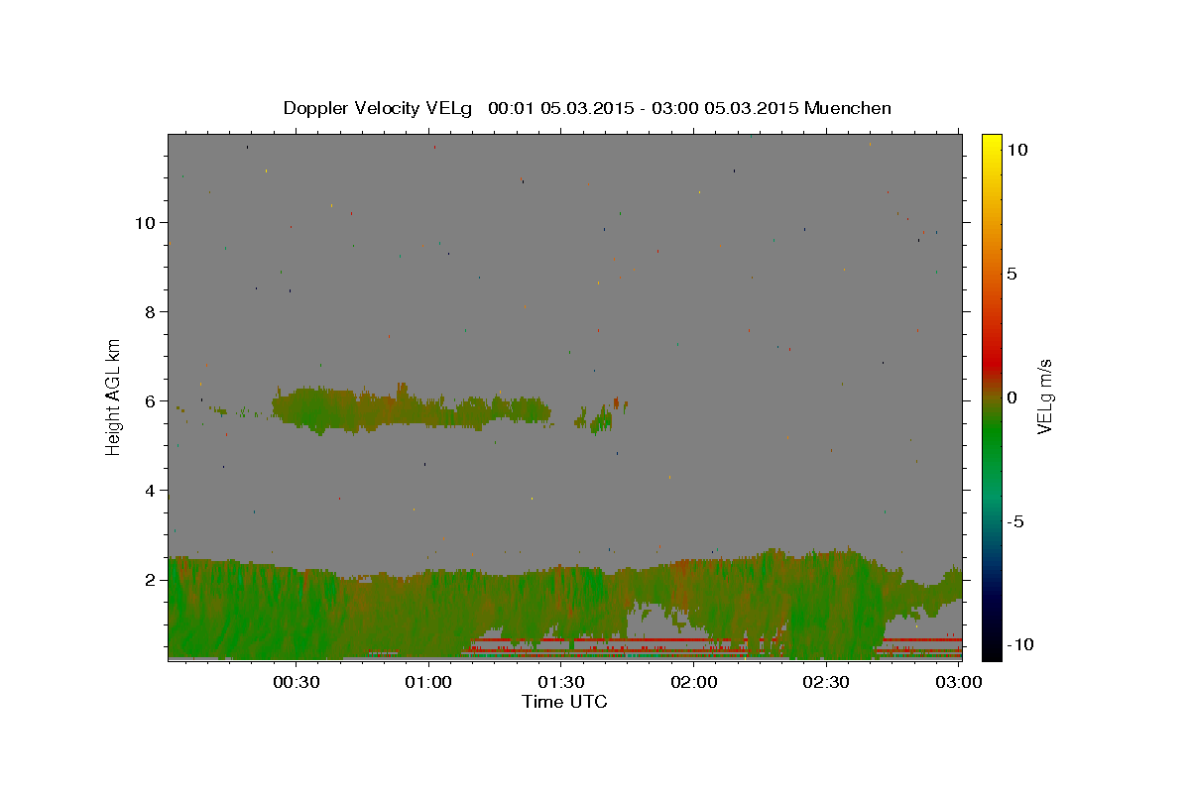
Task: Click the colorbar tick label '5'
Action: [1011, 274]
